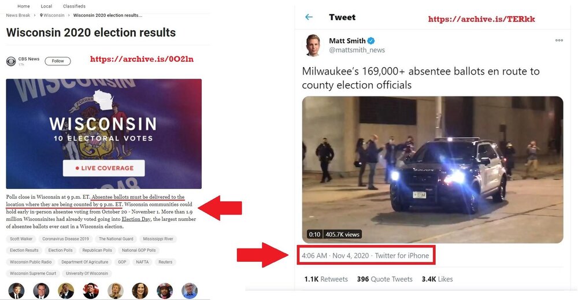This screenshot has width=578, height=300.
Task: Select the Scott Walker tag
Action: [21, 239]
